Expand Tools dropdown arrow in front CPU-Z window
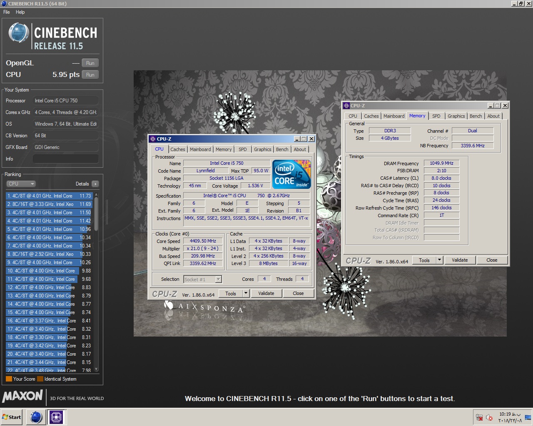This screenshot has height=426, width=533. point(246,293)
